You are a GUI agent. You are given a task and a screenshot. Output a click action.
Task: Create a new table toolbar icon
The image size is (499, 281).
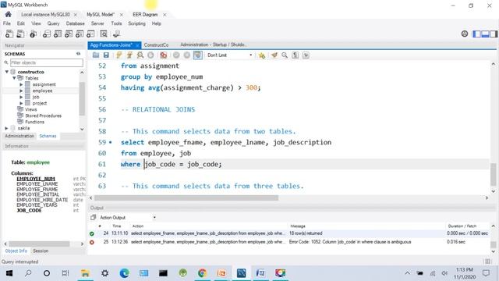tap(58, 34)
